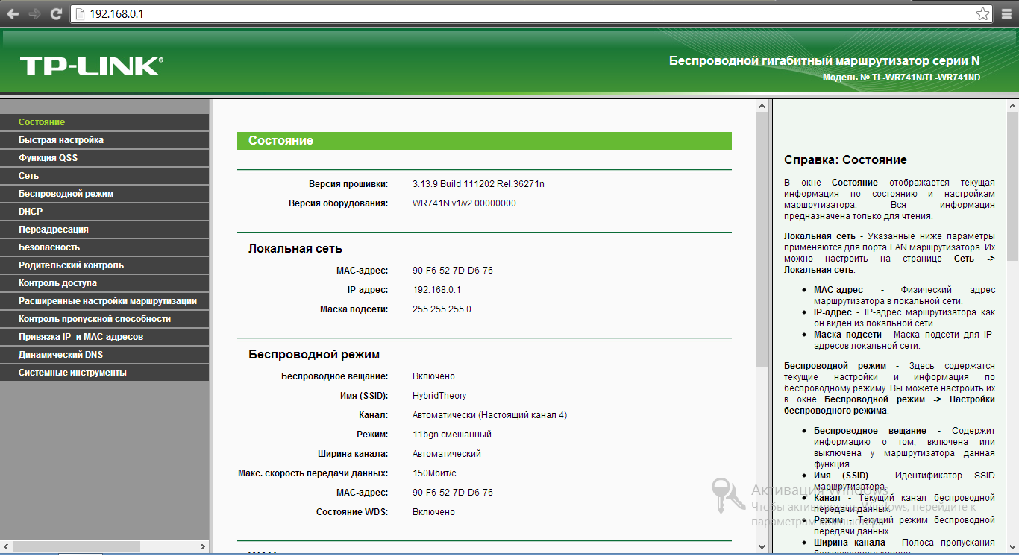Reload the page with refresh icon
Screen dimensions: 1019x556
coord(56,13)
